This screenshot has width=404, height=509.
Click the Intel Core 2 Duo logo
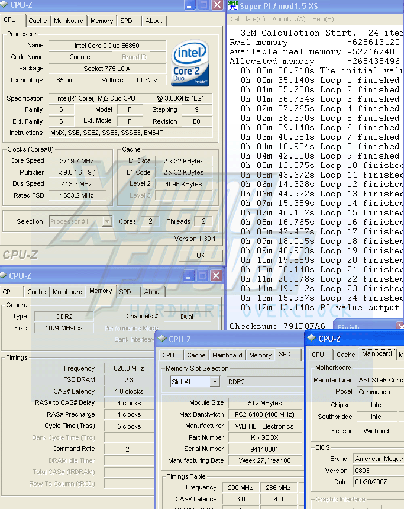pyautogui.click(x=190, y=63)
